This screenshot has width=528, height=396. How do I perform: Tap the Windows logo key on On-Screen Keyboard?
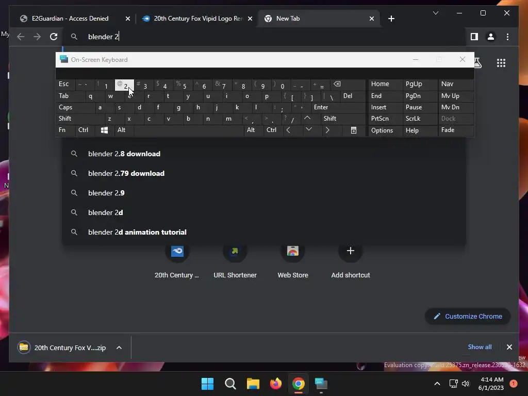click(x=104, y=130)
